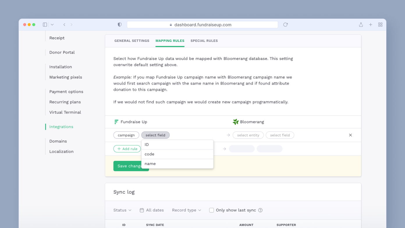
Task: Open Recurring plans in the sidebar
Action: 65,102
